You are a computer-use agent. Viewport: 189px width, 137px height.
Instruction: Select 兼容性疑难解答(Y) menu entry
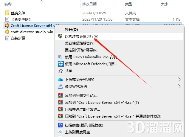(80, 43)
